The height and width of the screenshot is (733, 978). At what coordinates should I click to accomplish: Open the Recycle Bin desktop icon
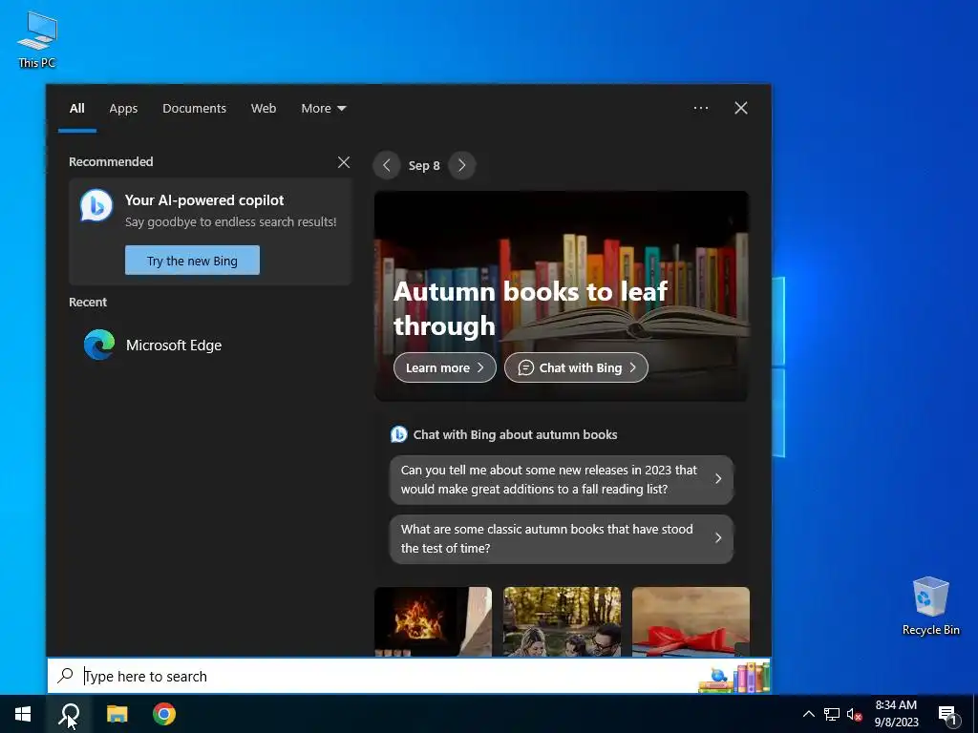(930, 606)
